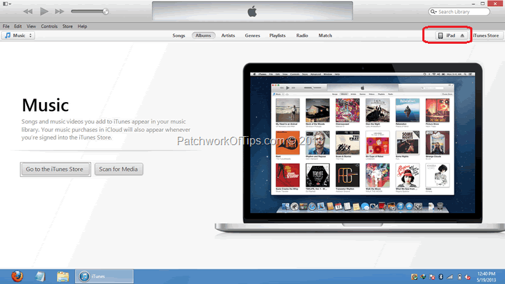The width and height of the screenshot is (505, 284).
Task: Click the Scan for Media button
Action: point(119,169)
